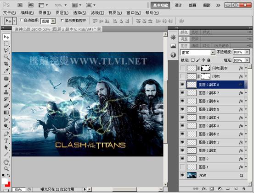Screen dimensions: 254x193
Task: Select the Crop tool
Action: tap(6, 64)
